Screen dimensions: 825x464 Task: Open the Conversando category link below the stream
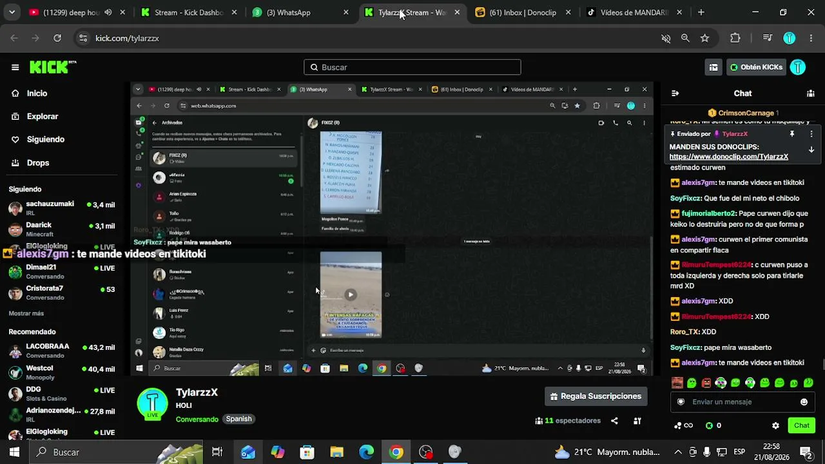pos(197,419)
